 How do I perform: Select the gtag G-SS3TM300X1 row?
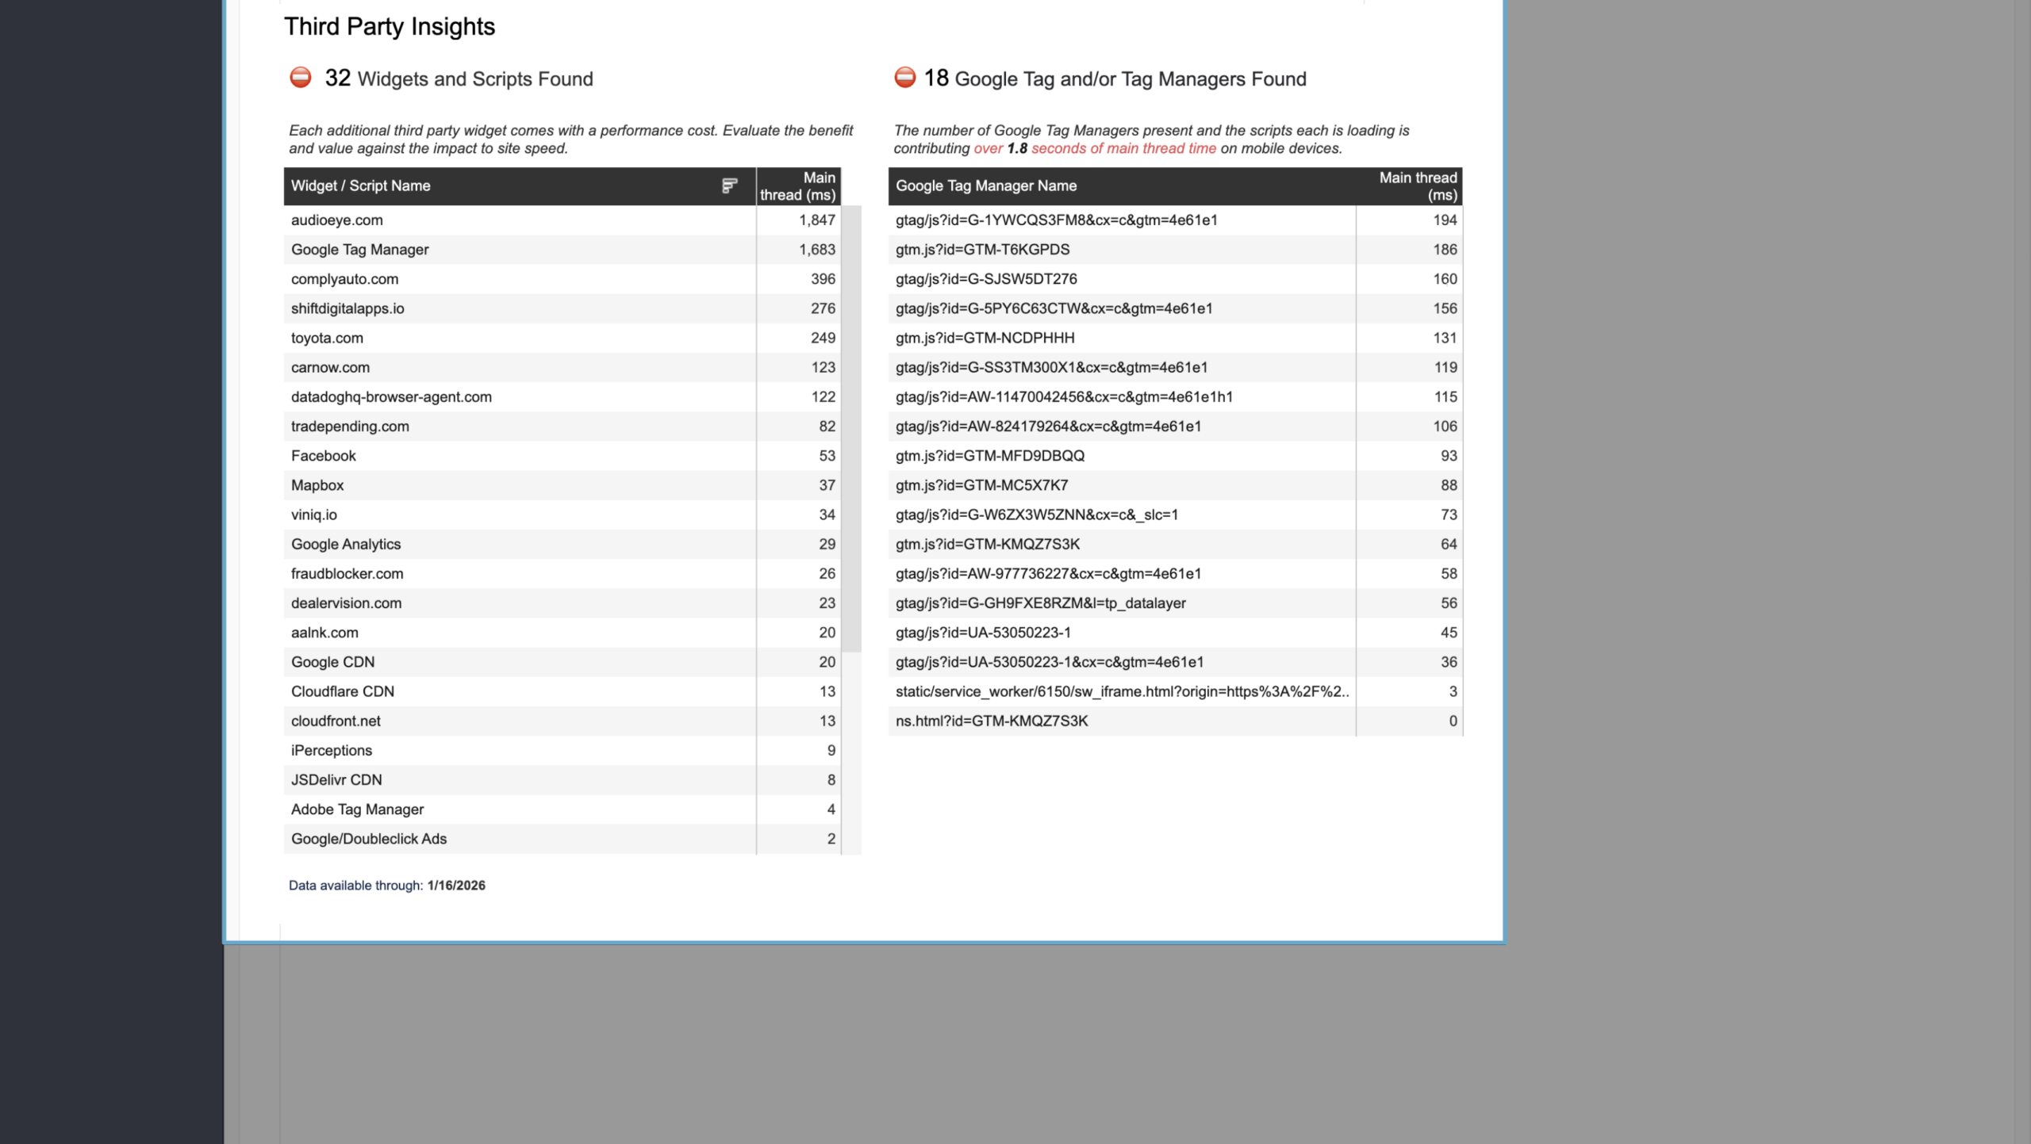click(1175, 367)
